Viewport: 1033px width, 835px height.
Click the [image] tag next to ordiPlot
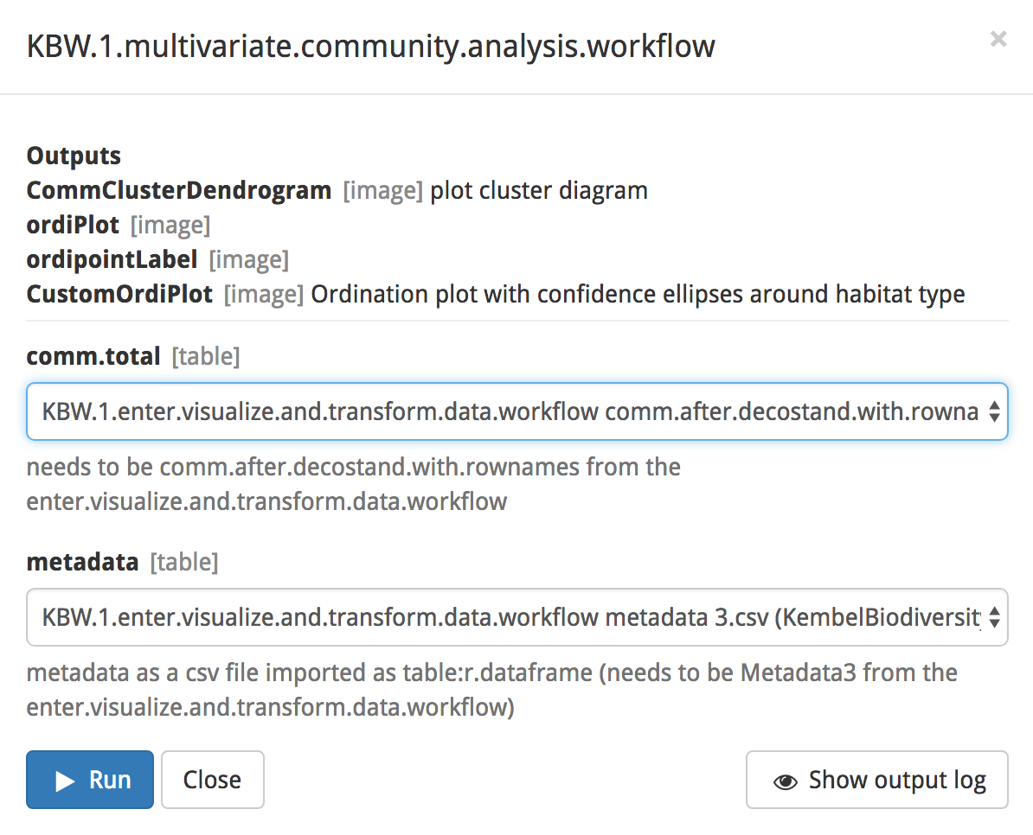(x=170, y=226)
